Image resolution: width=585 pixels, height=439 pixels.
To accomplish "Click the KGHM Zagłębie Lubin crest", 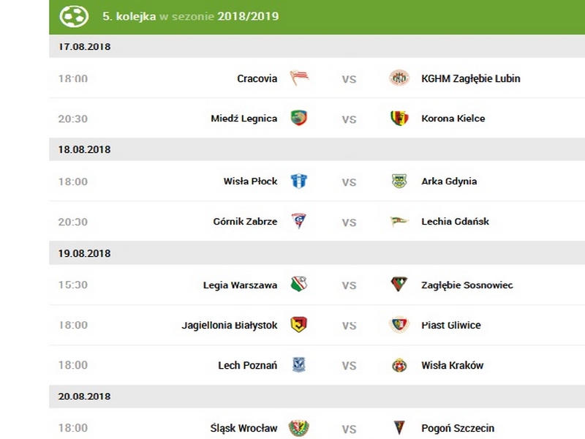I will coord(399,78).
